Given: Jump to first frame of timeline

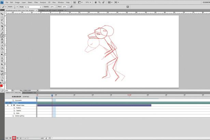Looking at the screenshot, I should coord(6,138).
